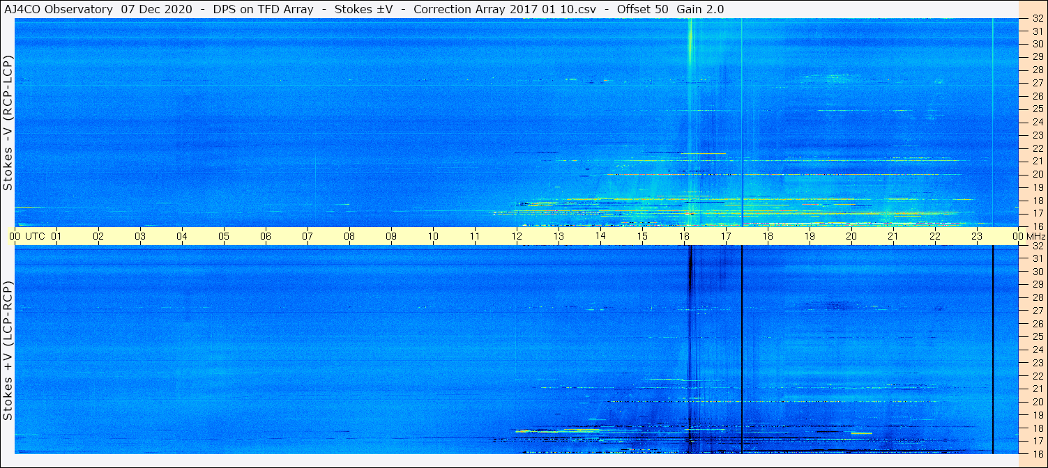Select the 10 hour marker on the time axis
Viewport: 1048px width, 468px height.
433,236
